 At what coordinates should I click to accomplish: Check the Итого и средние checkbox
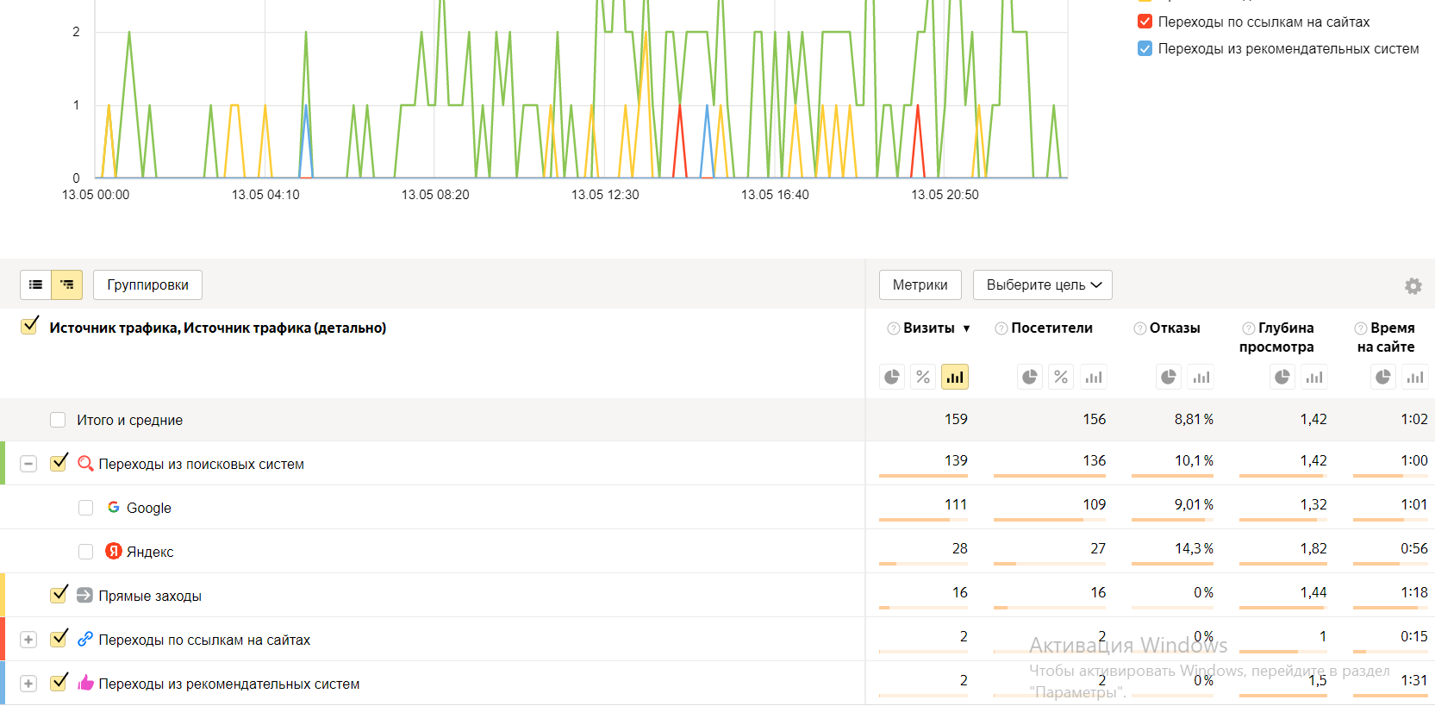click(x=58, y=420)
